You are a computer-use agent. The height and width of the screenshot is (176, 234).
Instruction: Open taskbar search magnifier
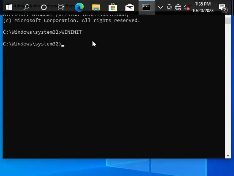click(x=26, y=7)
